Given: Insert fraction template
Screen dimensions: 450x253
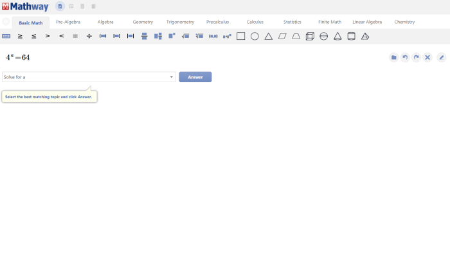Looking at the screenshot, I should coord(145,36).
